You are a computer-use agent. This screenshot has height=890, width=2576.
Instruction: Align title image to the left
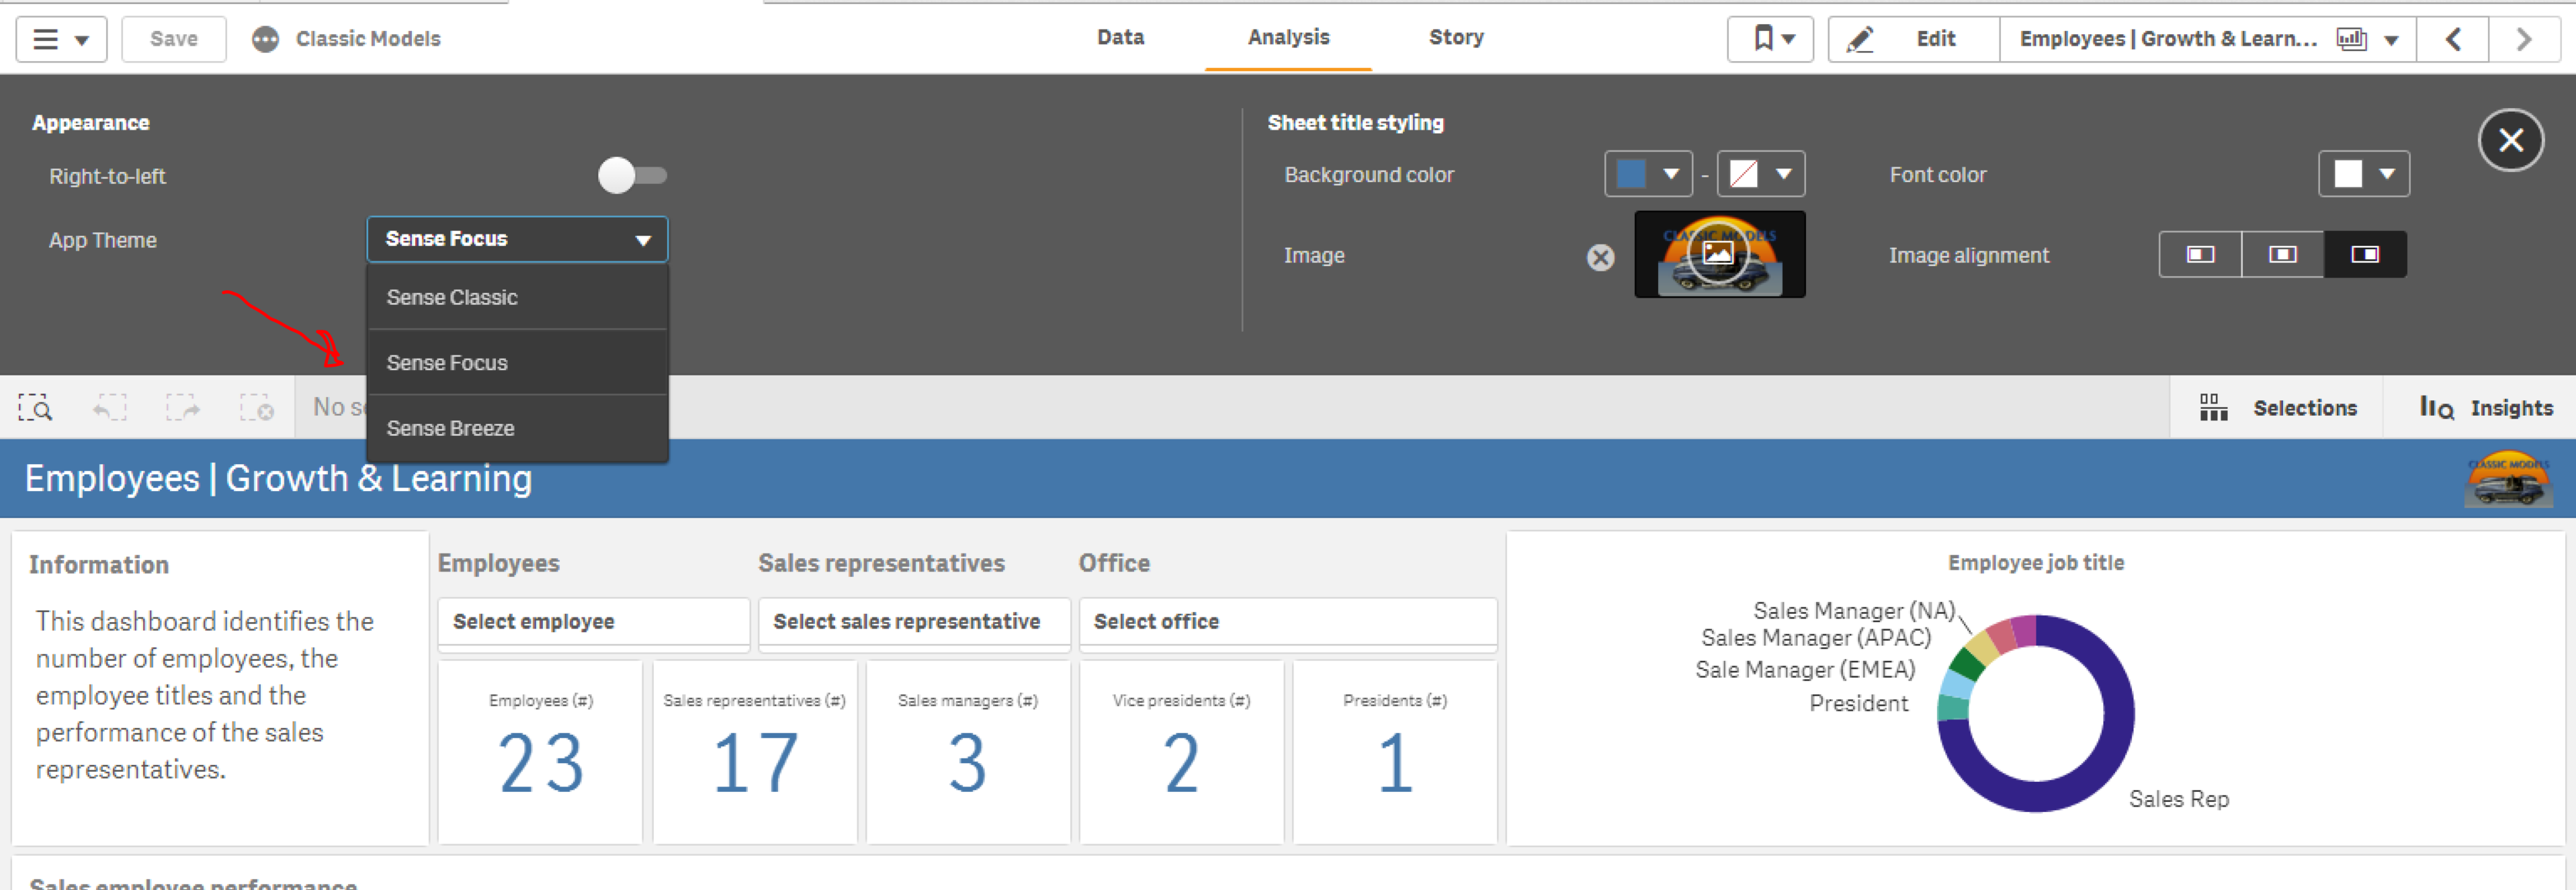pos(2200,254)
